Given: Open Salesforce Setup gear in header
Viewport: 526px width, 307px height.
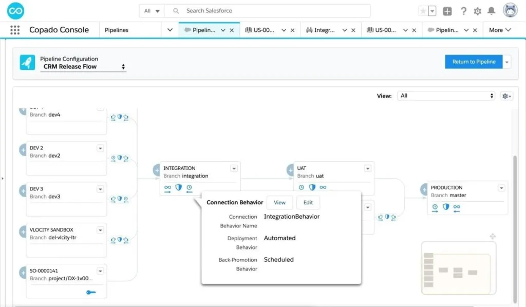Looking at the screenshot, I should [x=477, y=10].
